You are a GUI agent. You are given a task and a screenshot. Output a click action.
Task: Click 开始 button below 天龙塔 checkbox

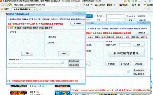tap(64, 54)
